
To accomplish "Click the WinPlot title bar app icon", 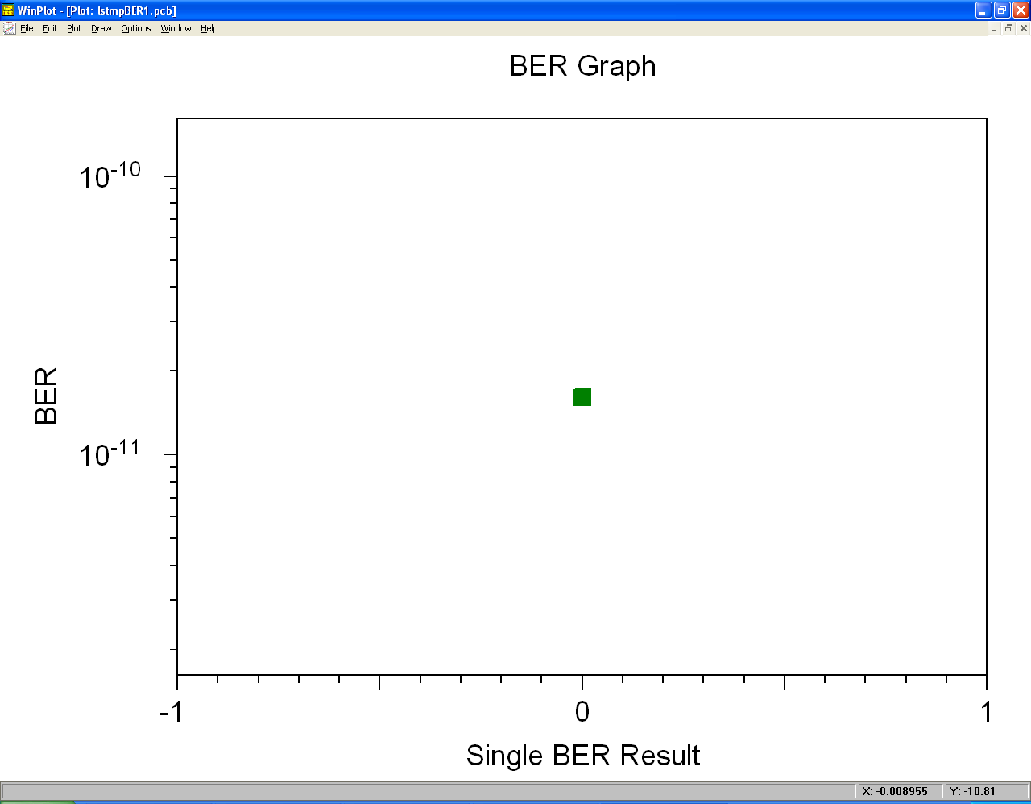I will point(9,10).
